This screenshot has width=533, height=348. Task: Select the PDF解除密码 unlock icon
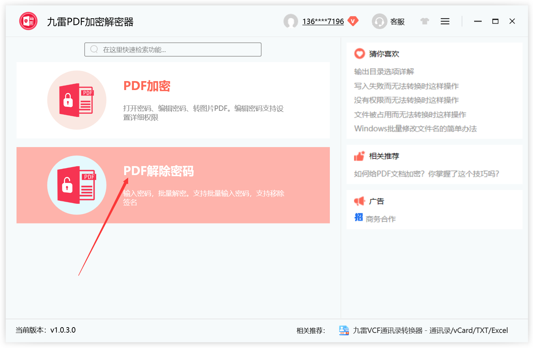click(76, 185)
